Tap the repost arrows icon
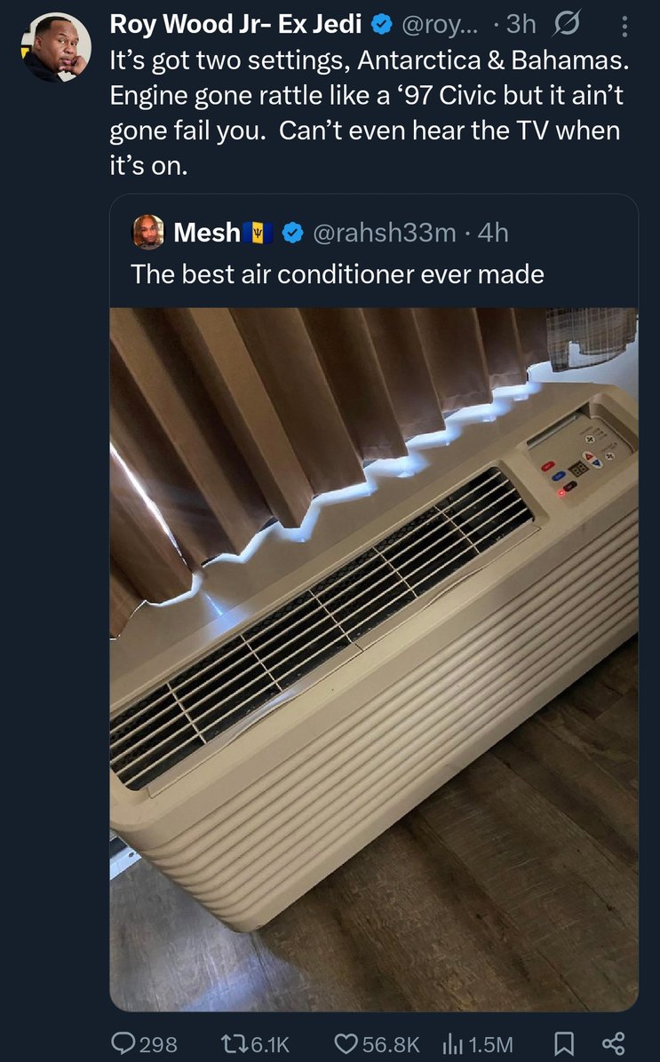This screenshot has height=1062, width=660. point(235,1043)
